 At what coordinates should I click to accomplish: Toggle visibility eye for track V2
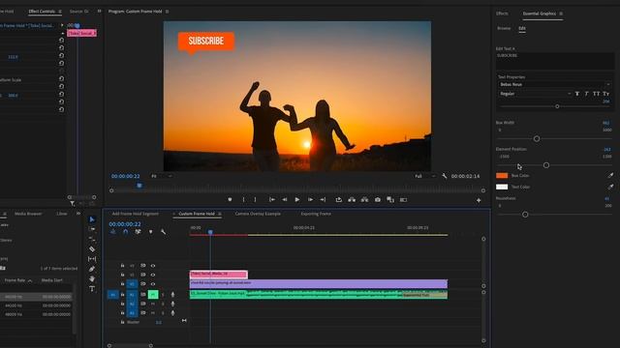(153, 275)
